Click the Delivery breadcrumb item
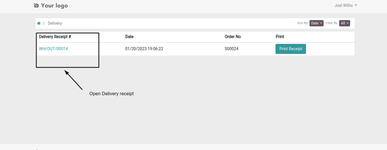387x150 pixels. tap(55, 23)
